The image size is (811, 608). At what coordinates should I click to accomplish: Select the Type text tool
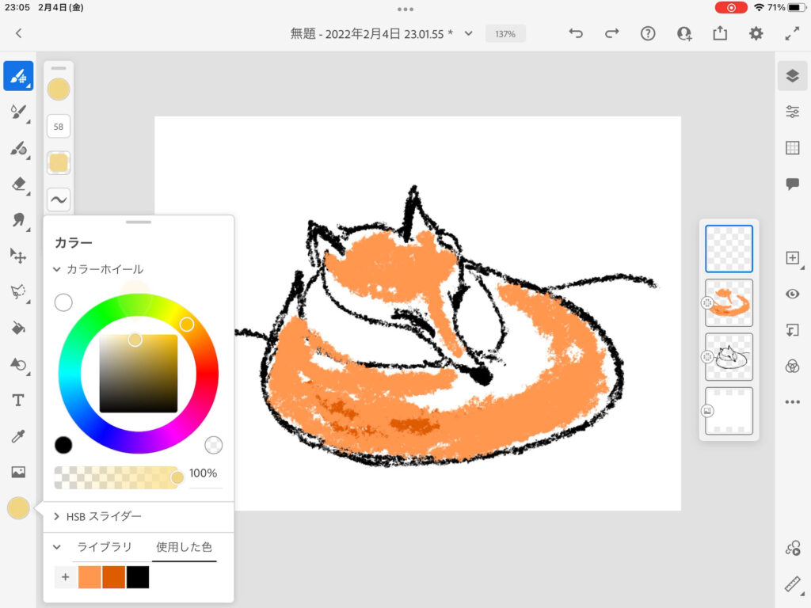coord(18,401)
